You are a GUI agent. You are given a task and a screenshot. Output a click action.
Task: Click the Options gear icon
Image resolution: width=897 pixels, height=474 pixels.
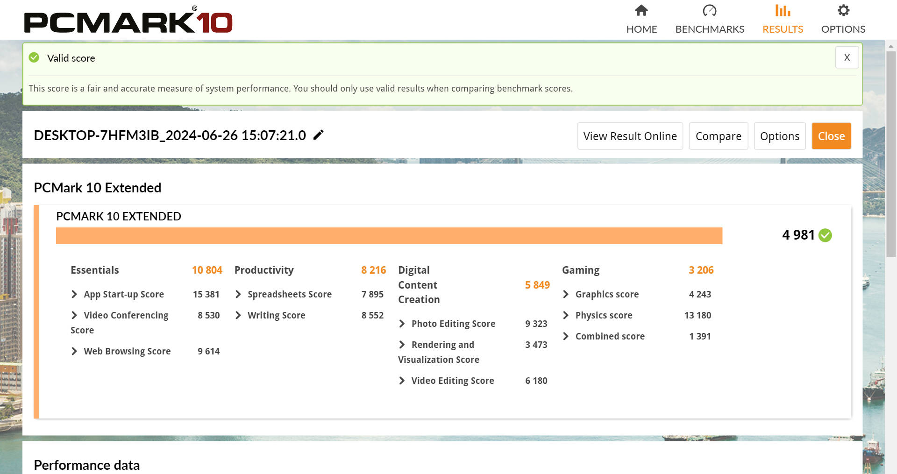click(843, 10)
